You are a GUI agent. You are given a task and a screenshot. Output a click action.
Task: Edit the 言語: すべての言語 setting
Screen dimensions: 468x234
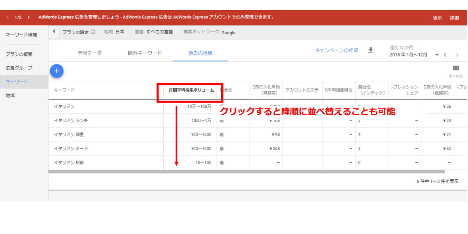154,32
